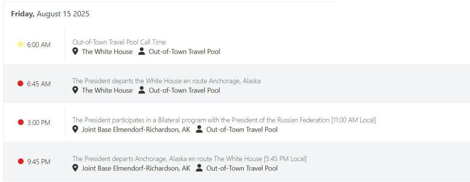The image size is (470, 182).
Task: Click the location pin in 9:45 PM row
Action: click(x=75, y=168)
